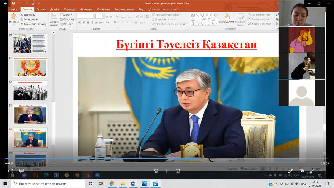This screenshot has width=334, height=188.
Task: Switch to the Слайд-шоу tab
Action: pos(104,9)
